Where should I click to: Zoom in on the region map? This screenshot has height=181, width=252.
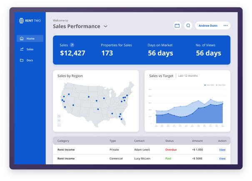tap(59, 121)
